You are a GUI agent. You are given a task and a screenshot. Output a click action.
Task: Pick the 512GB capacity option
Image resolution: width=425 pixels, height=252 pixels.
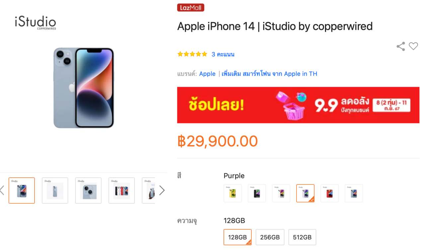coord(302,237)
